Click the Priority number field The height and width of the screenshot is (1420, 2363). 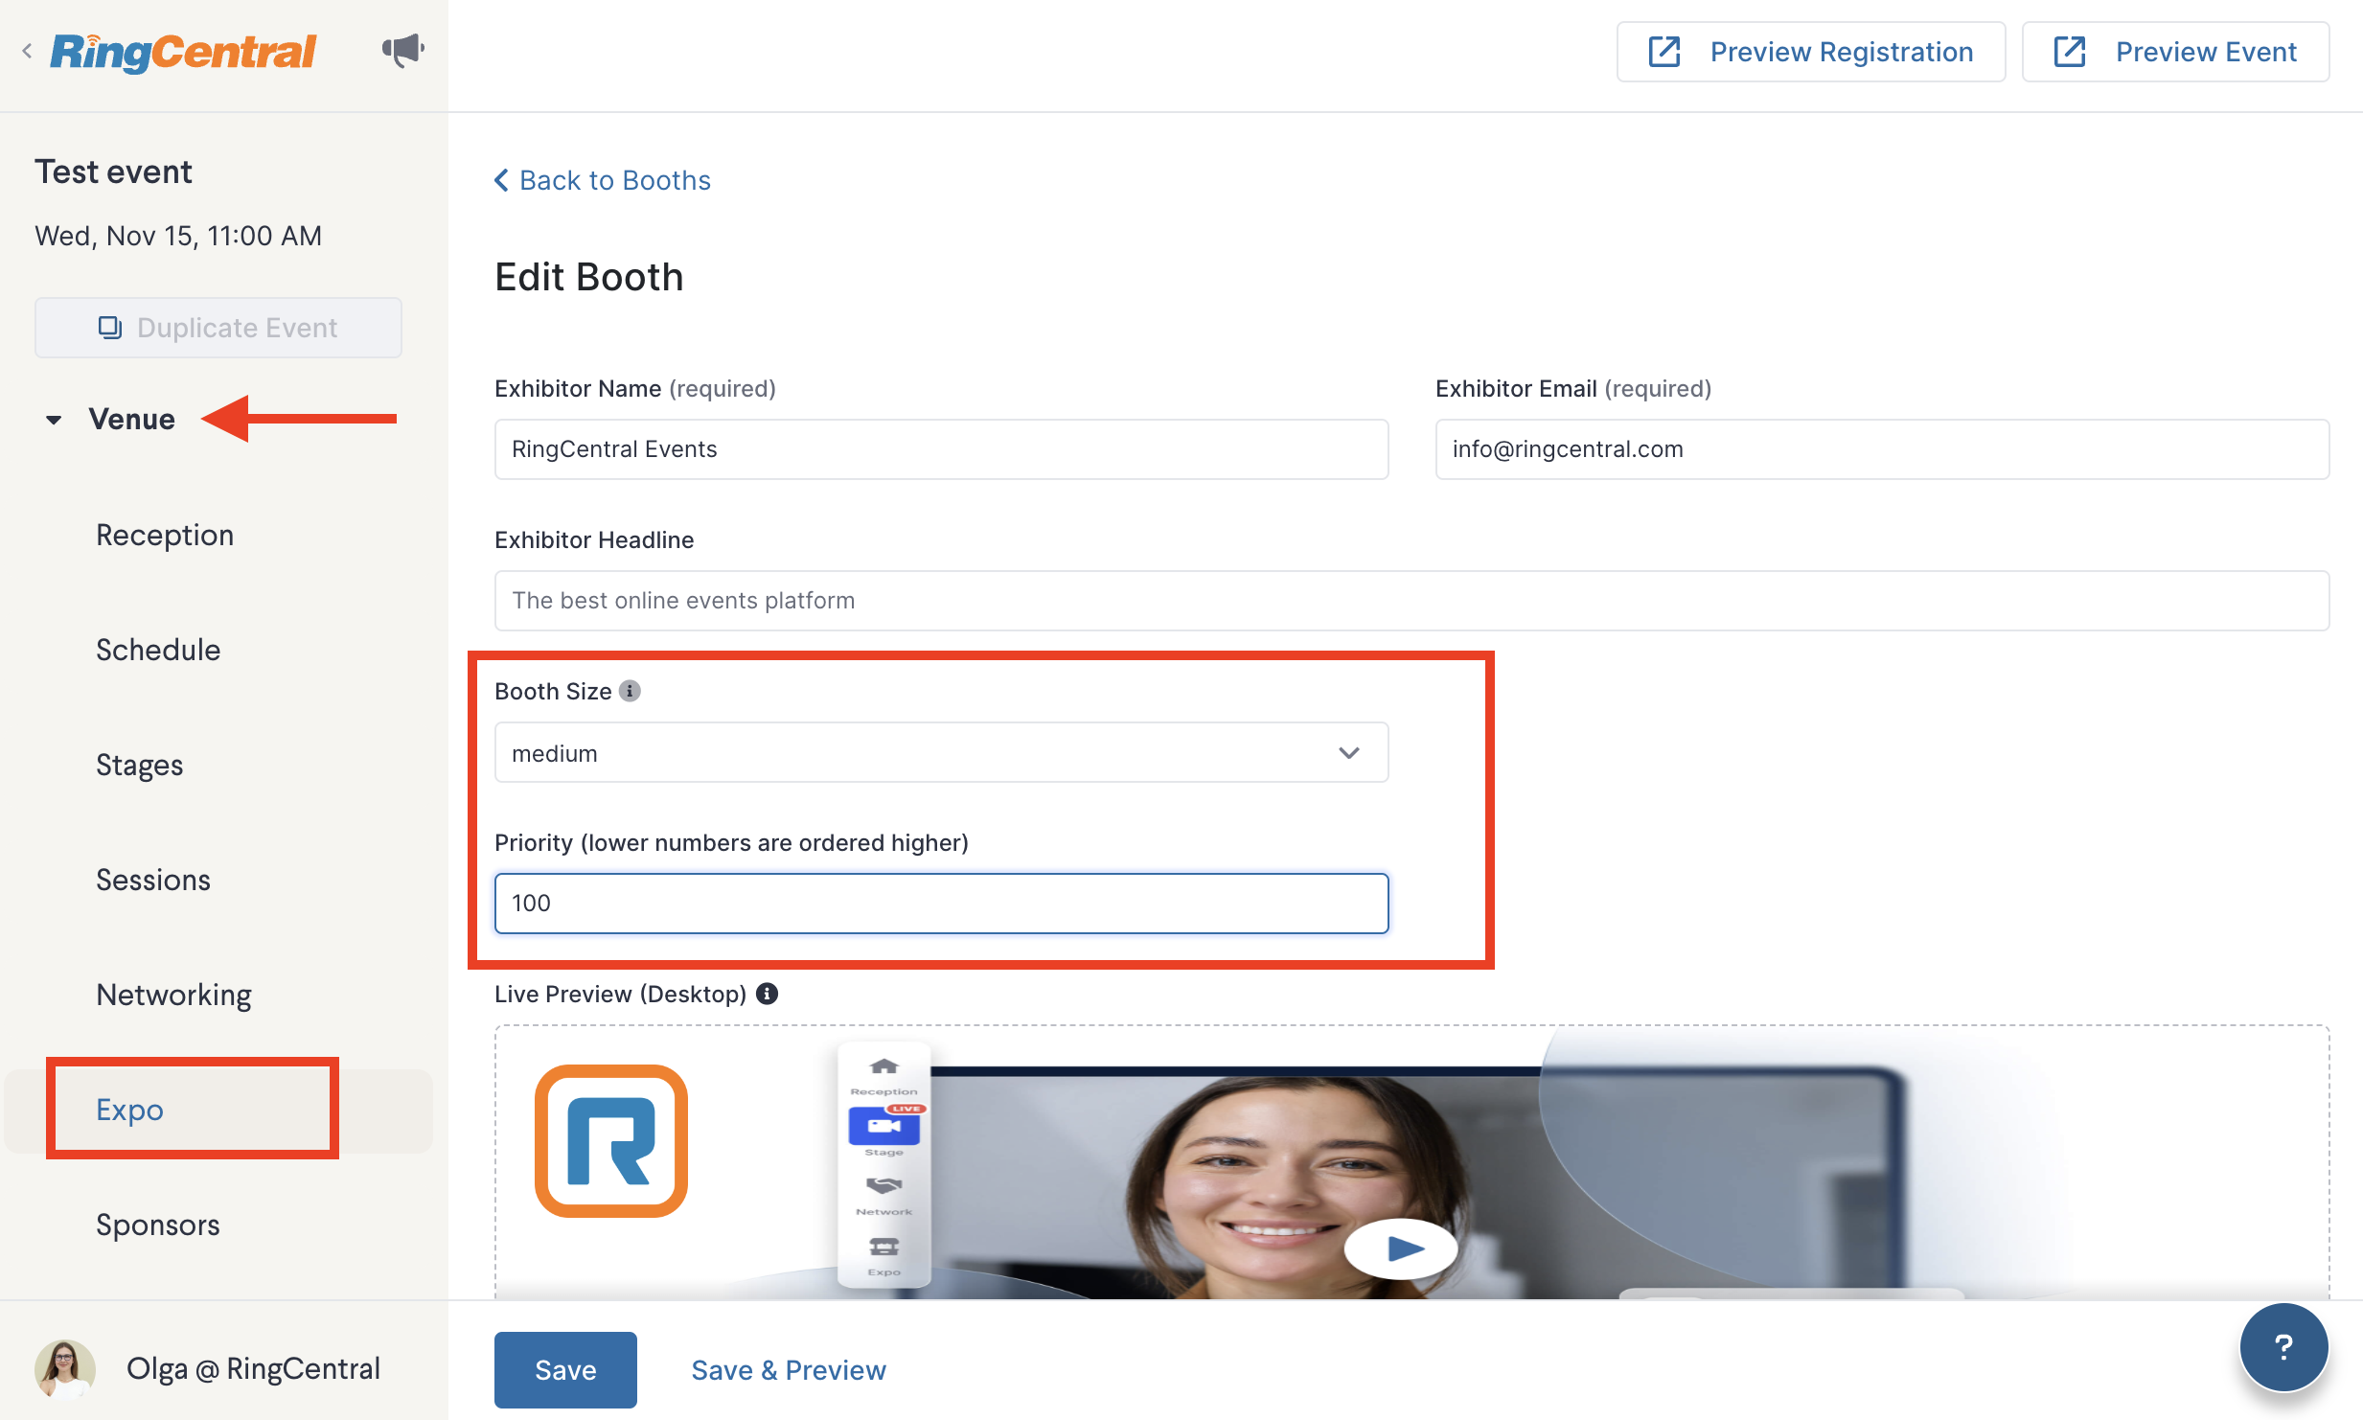[x=941, y=903]
